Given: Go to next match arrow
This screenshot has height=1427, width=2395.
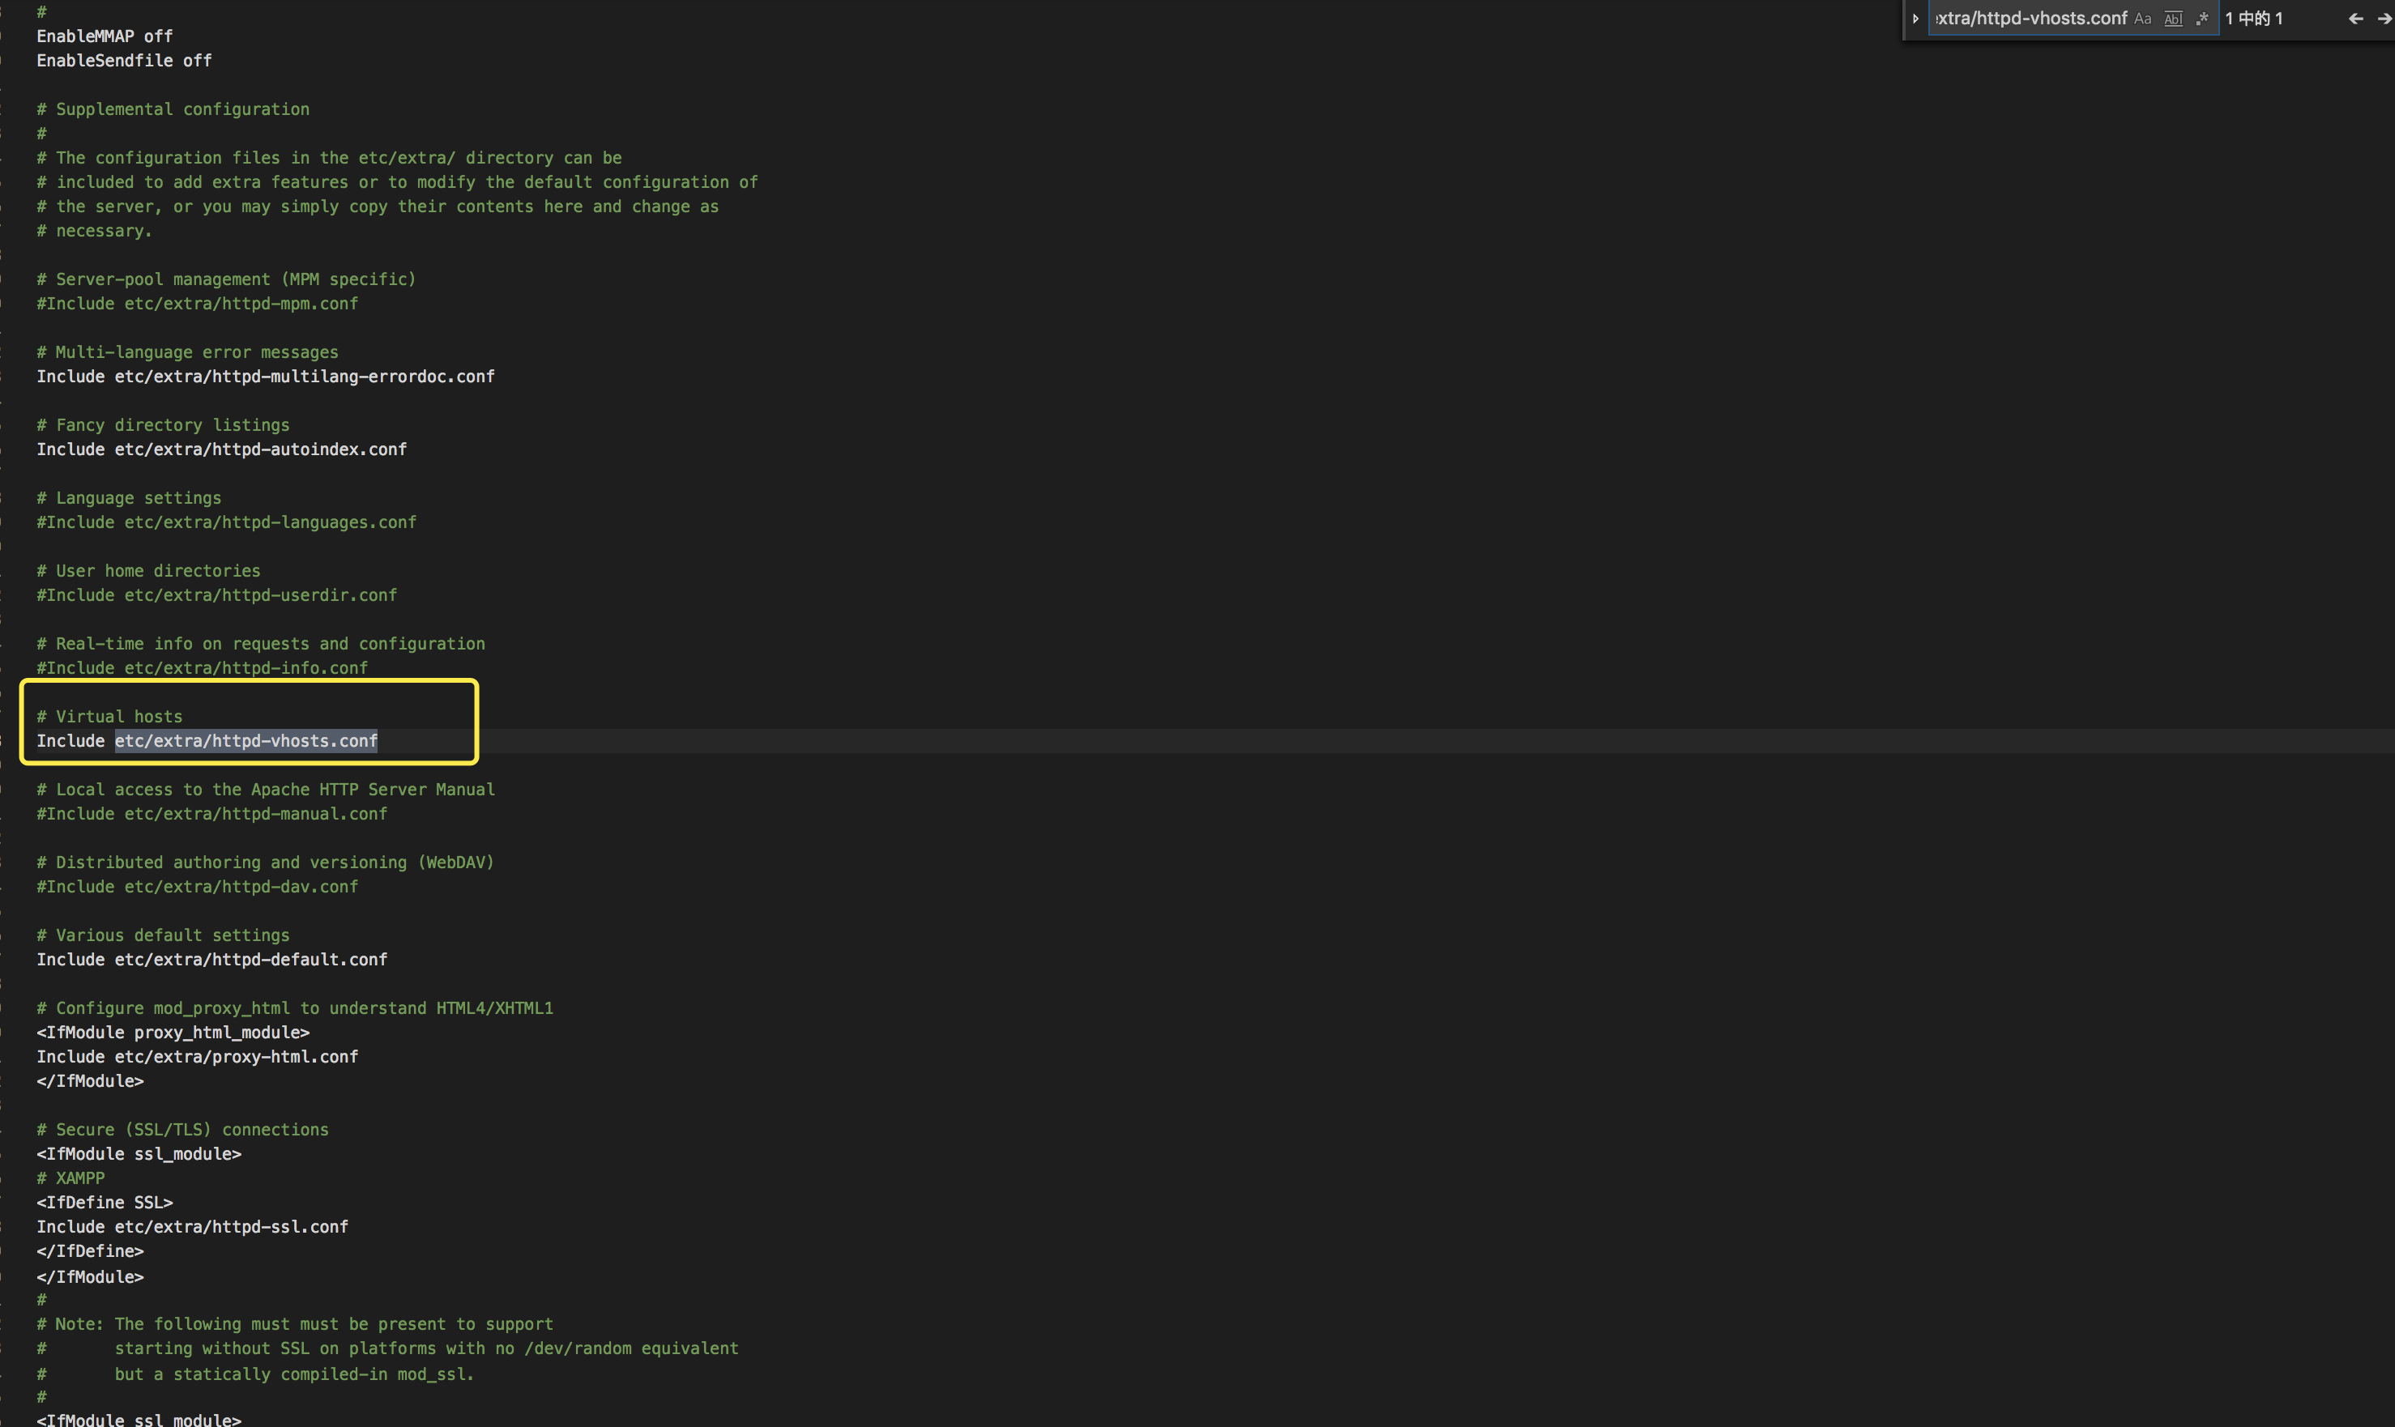Looking at the screenshot, I should click(x=2384, y=19).
